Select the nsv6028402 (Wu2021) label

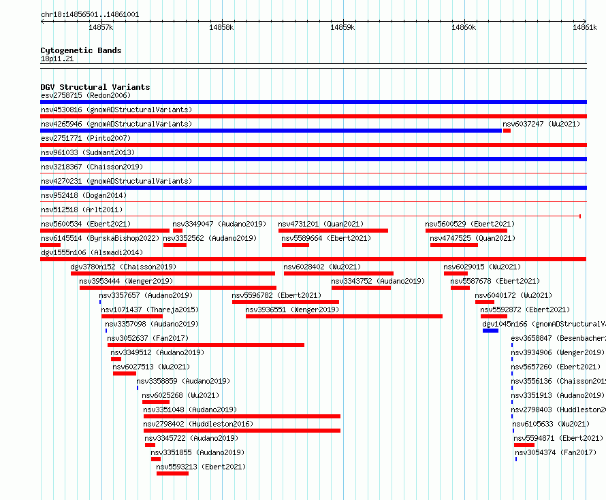pyautogui.click(x=322, y=267)
